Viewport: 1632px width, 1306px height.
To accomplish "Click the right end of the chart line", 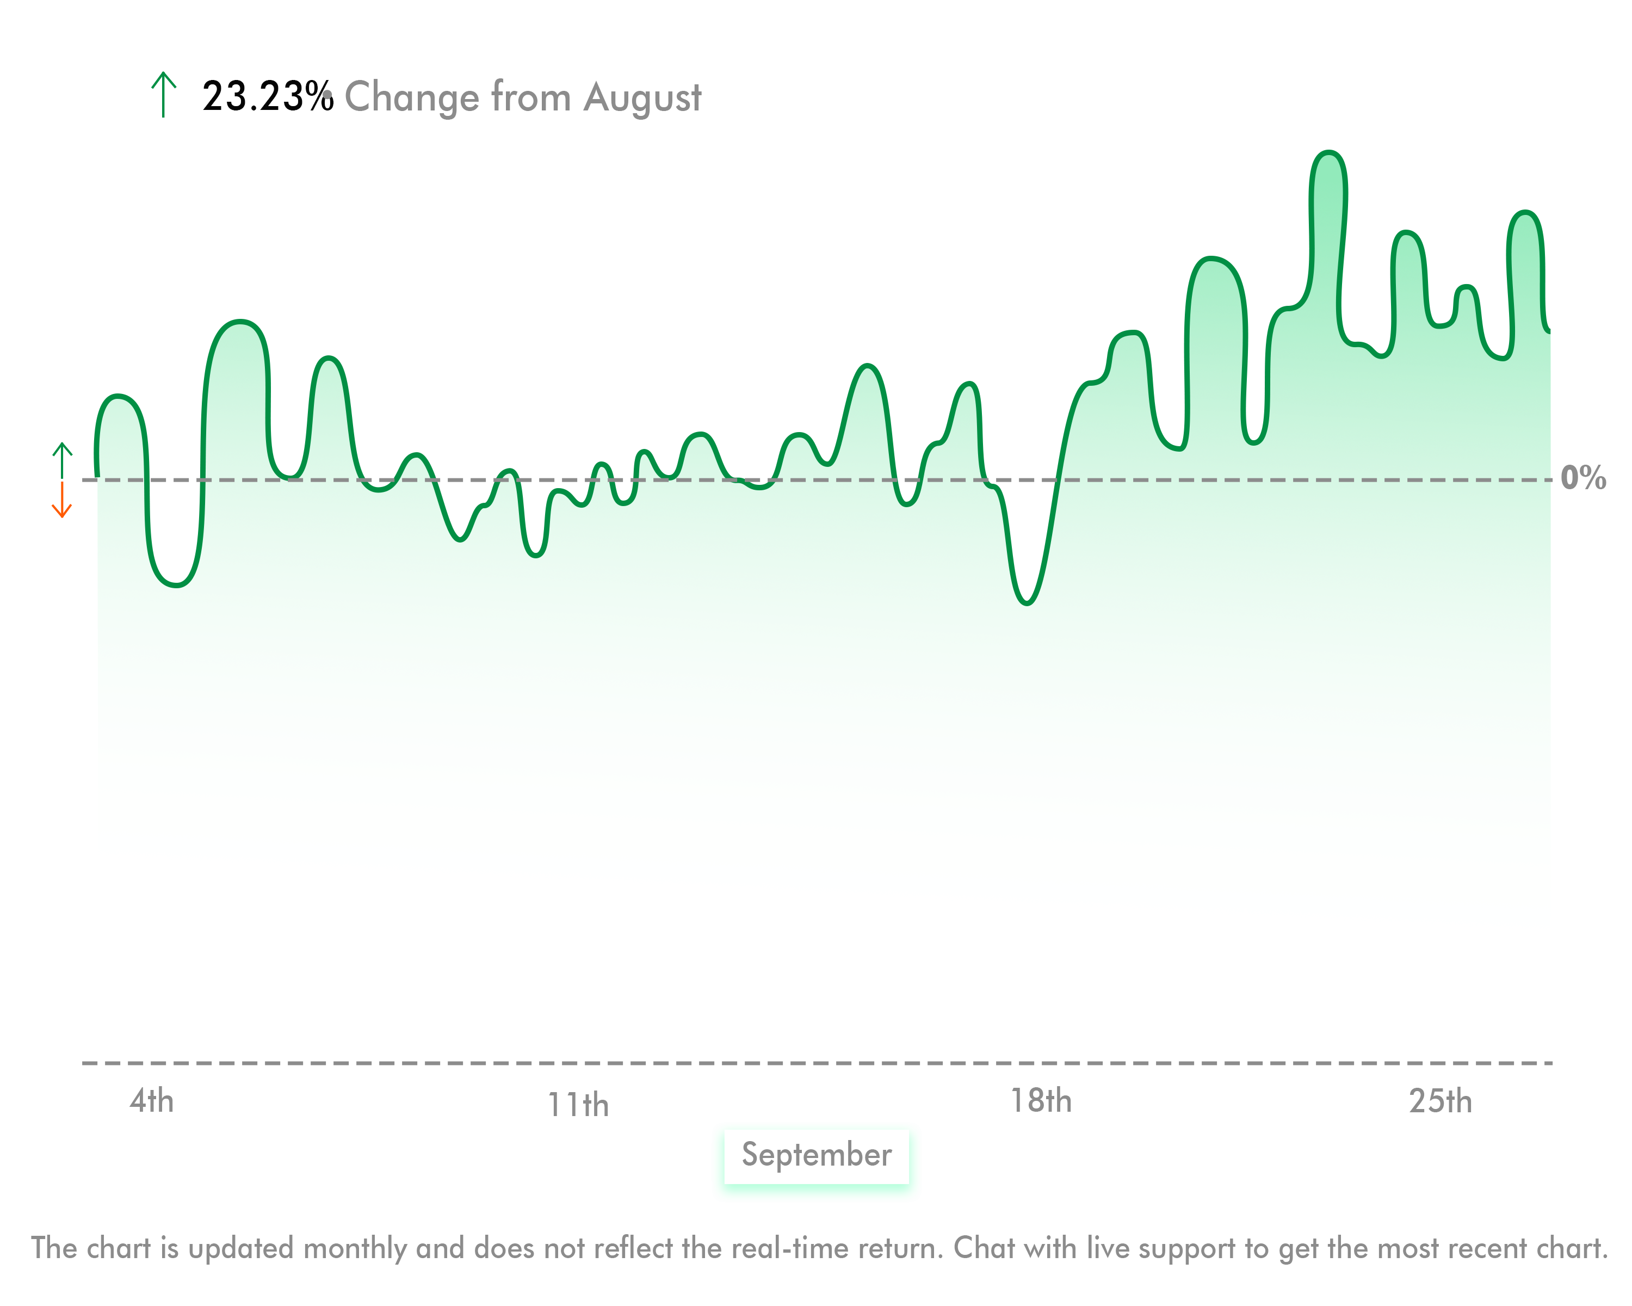I will coord(1549,331).
